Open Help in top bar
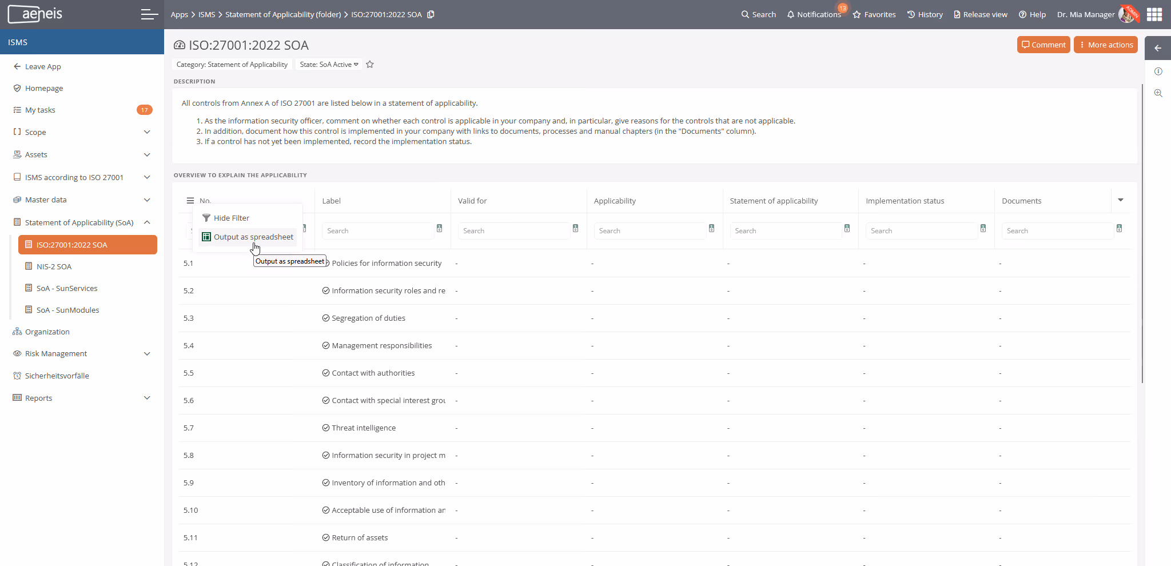The width and height of the screenshot is (1171, 566). pyautogui.click(x=1032, y=14)
